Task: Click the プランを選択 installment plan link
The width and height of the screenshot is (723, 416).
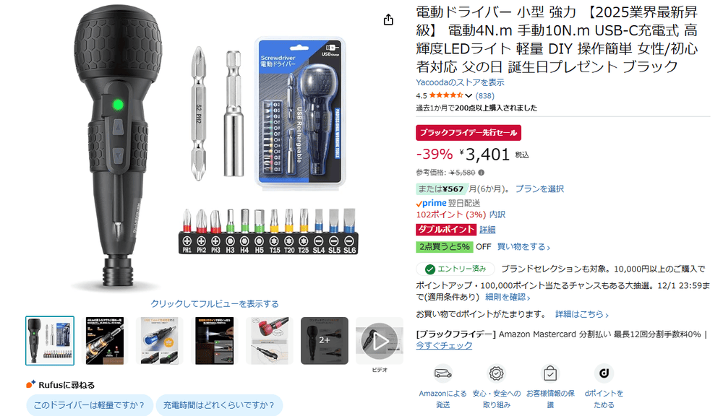Action: (x=539, y=189)
